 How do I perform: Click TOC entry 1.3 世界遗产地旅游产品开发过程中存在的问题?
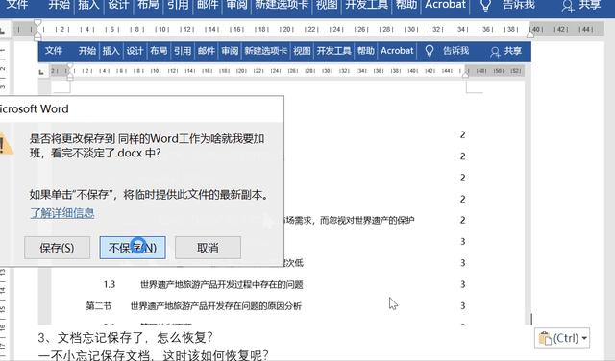[x=204, y=284]
